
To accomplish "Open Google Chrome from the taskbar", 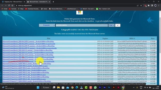I will click(72, 87).
